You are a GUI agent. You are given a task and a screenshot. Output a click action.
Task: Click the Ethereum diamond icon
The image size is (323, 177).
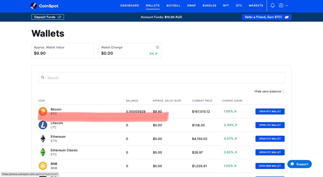point(43,139)
